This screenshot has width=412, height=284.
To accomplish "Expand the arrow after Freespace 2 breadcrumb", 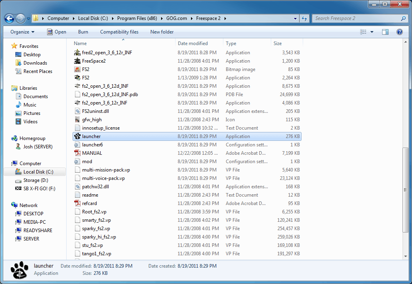I will coord(225,18).
